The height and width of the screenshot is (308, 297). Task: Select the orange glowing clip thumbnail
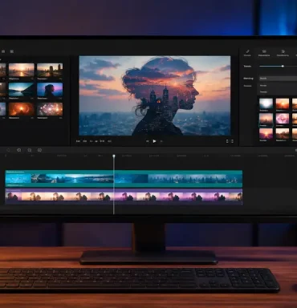click(22, 109)
